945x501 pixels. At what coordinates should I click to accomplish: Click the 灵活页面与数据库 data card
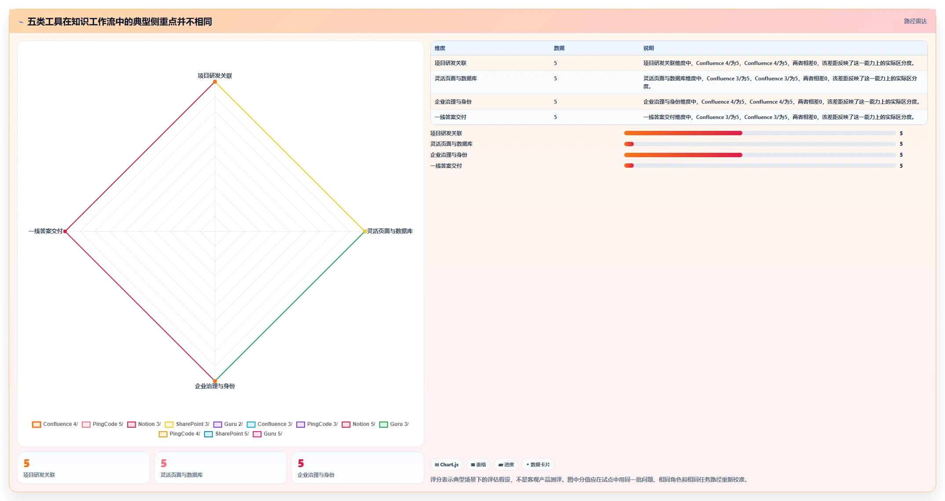pos(221,468)
